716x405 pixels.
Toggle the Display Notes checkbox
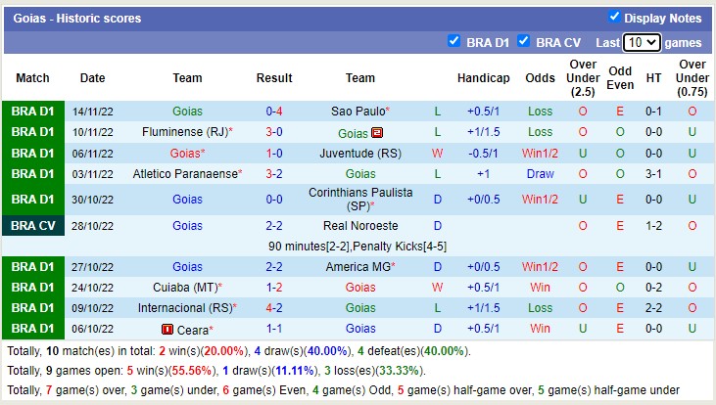pyautogui.click(x=614, y=17)
